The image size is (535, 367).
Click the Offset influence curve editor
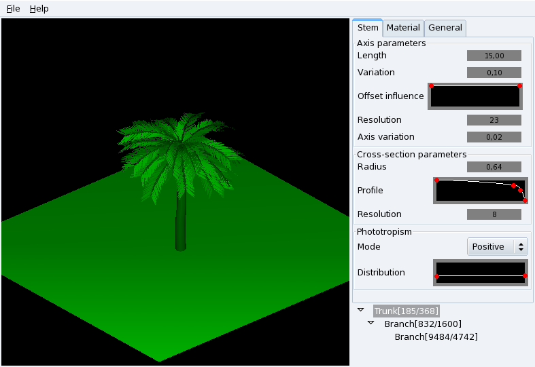[475, 96]
